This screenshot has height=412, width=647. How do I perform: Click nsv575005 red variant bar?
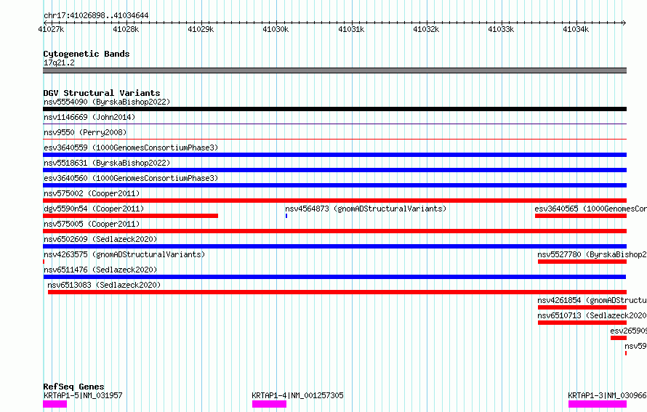tap(334, 231)
